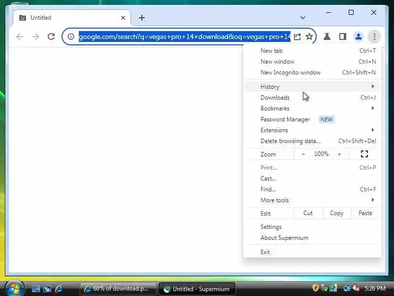Toggle the side panel icon
Screen dimensions: 394x296
343,37
